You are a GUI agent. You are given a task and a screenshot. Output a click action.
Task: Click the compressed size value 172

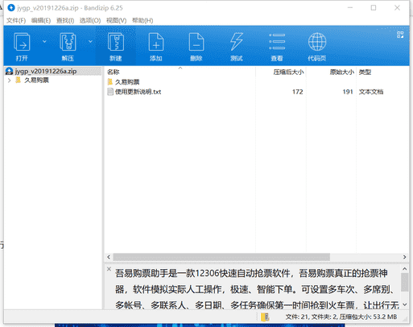pos(297,92)
